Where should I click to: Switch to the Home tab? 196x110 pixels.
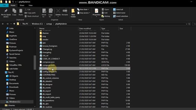[x=13, y=5]
